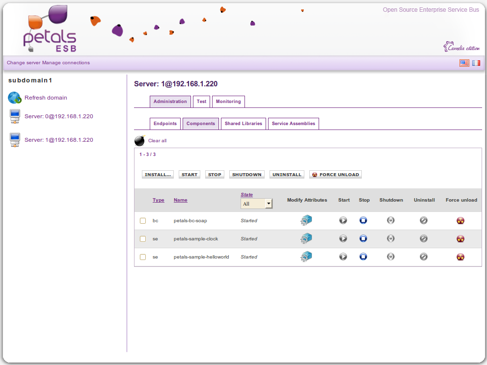Open Server: 0@192.168.1.220 in sidebar
Image resolution: width=487 pixels, height=365 pixels.
58,116
